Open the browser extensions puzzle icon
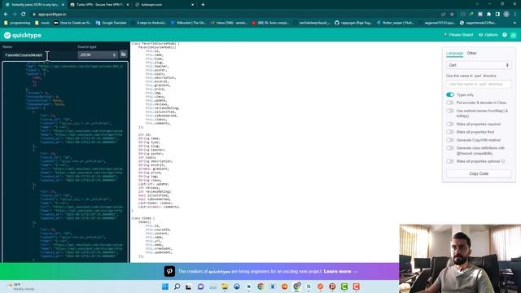The height and width of the screenshot is (293, 521). [x=488, y=15]
